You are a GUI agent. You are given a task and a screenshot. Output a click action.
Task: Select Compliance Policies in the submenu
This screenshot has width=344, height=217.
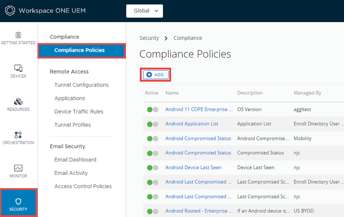82,50
